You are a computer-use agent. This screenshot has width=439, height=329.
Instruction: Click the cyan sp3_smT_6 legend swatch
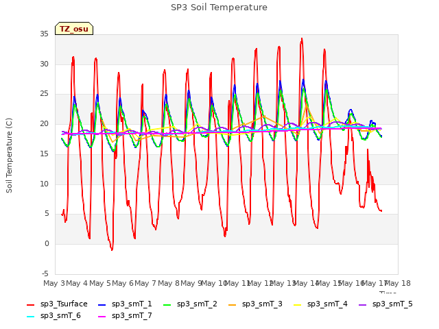coord(30,317)
